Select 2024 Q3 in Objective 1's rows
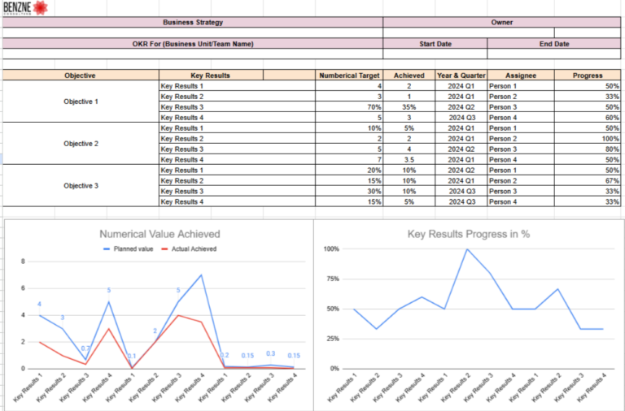Image resolution: width=625 pixels, height=411 pixels. (x=461, y=118)
